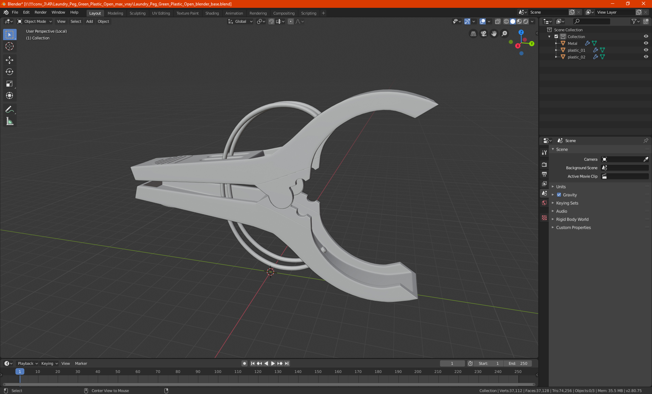
Task: Click the Annotate tool icon
Action: [9, 109]
